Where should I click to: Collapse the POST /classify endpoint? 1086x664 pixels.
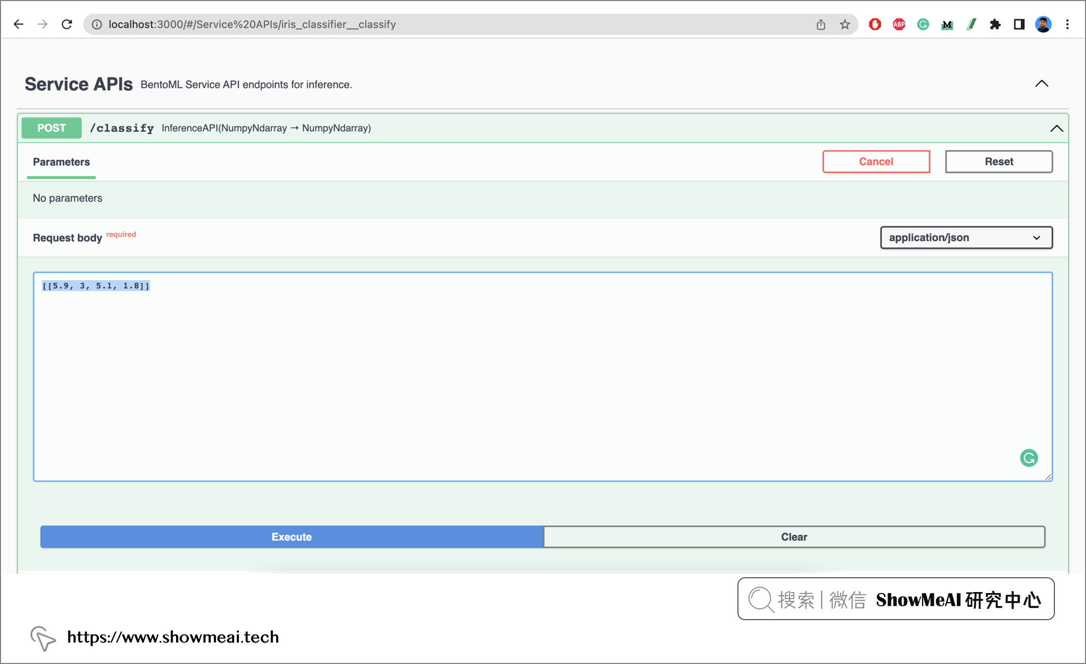1056,128
